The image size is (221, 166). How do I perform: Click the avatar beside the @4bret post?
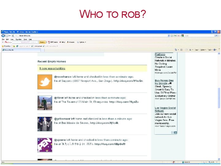pyautogui.click(x=45, y=103)
